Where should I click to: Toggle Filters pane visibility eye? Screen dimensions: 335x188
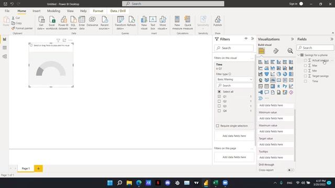tap(246, 39)
